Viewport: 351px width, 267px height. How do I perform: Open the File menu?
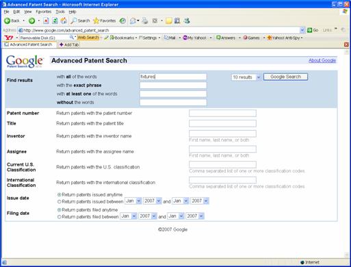tap(6, 12)
